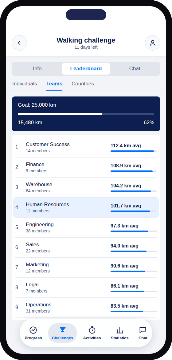
Task: Click the 62% completion value
Action: [x=149, y=122]
